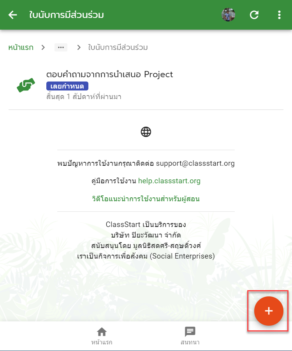Open the user profile avatar
This screenshot has height=351, width=292.
[x=228, y=15]
